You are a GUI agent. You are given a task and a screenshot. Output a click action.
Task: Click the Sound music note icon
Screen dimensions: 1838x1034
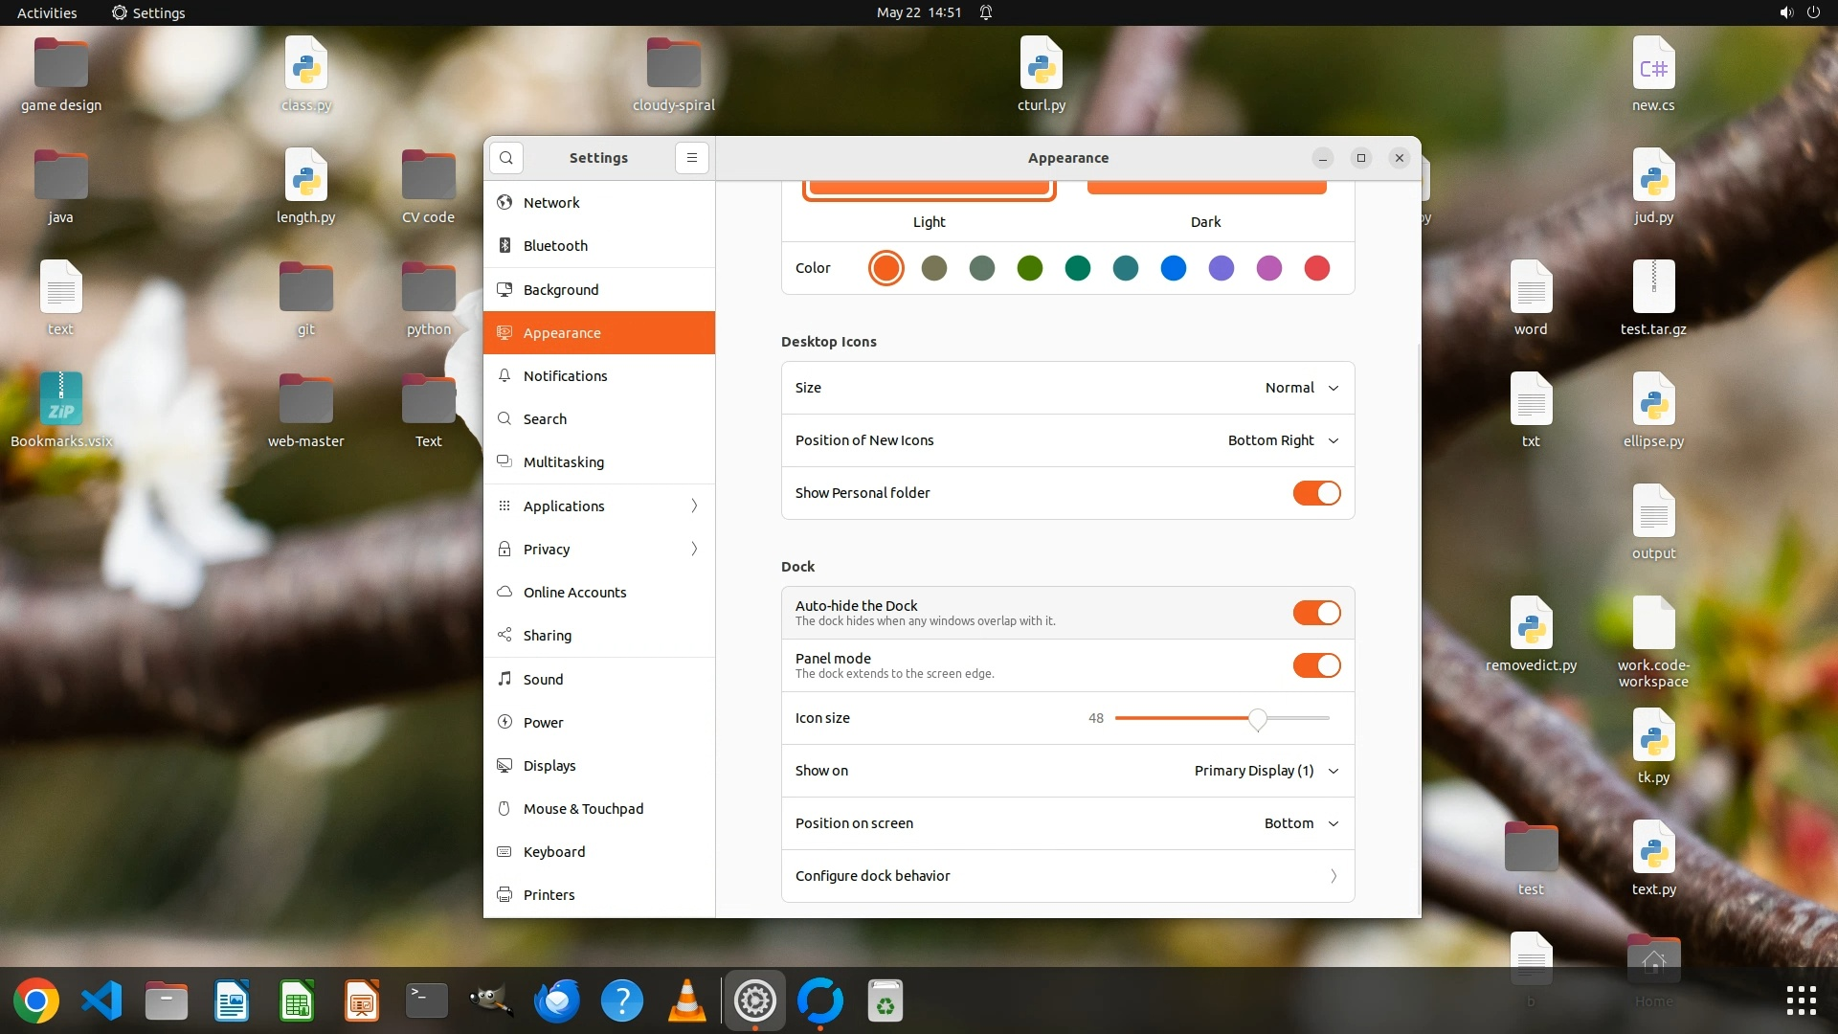[504, 679]
